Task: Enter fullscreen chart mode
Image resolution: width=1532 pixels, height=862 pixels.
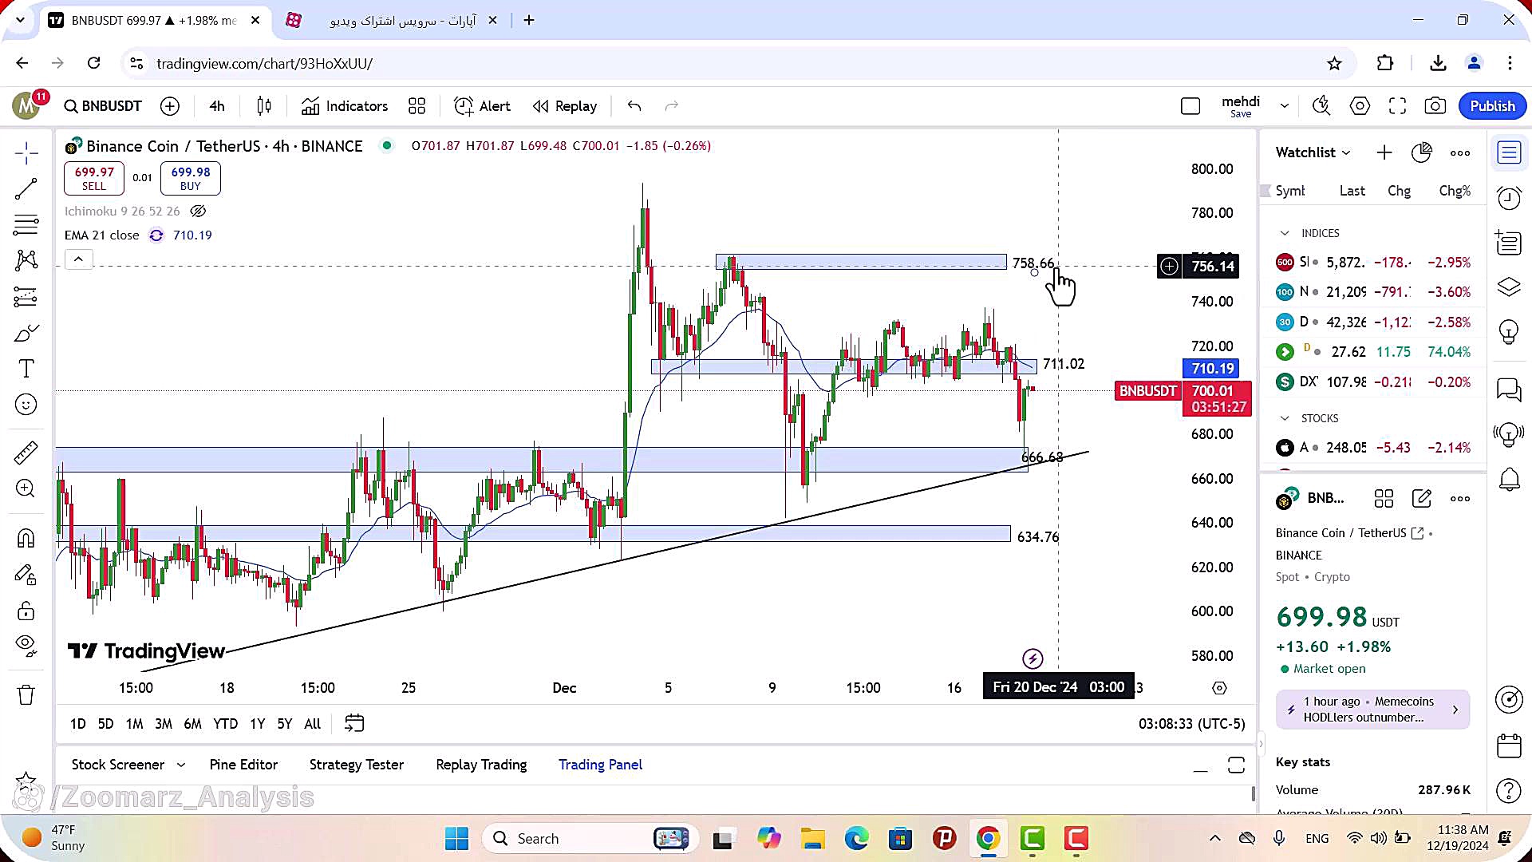Action: 1397,106
